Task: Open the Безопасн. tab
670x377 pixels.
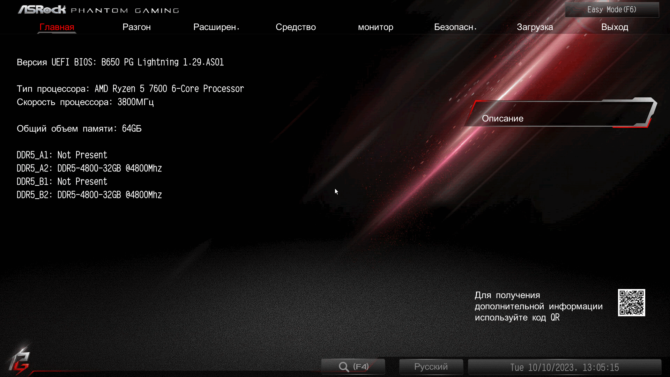Action: [x=455, y=27]
